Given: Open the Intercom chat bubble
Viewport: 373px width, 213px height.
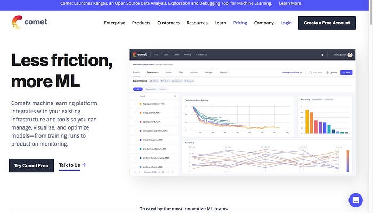Looking at the screenshot, I should (x=355, y=200).
